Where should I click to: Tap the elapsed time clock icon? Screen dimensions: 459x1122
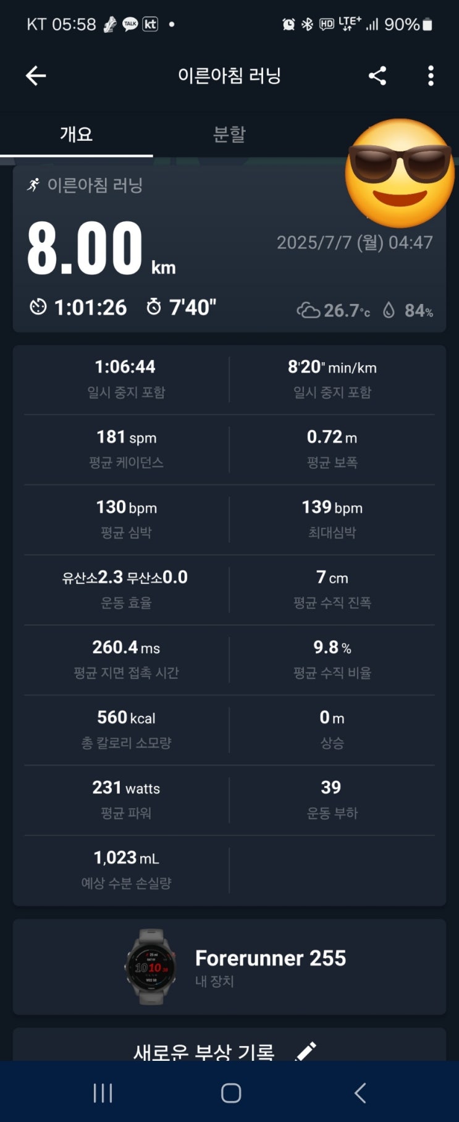(38, 306)
